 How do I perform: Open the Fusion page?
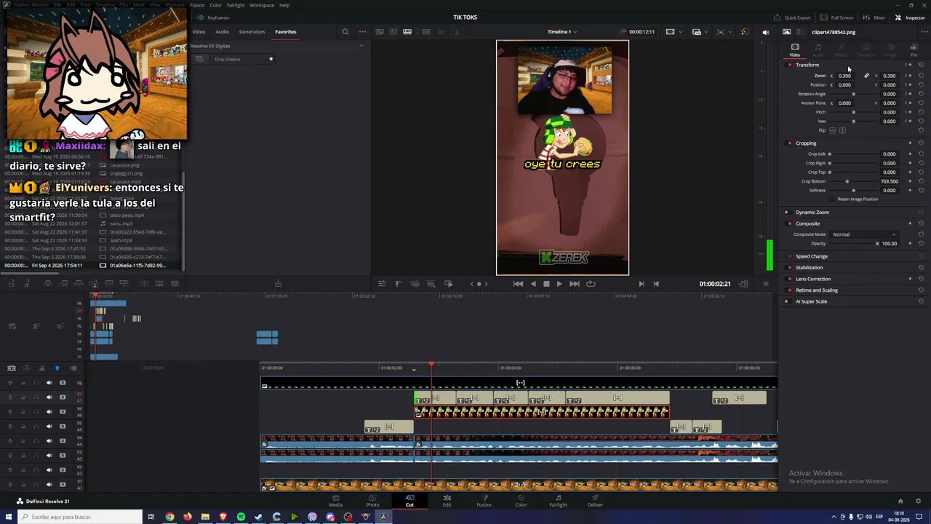point(484,501)
